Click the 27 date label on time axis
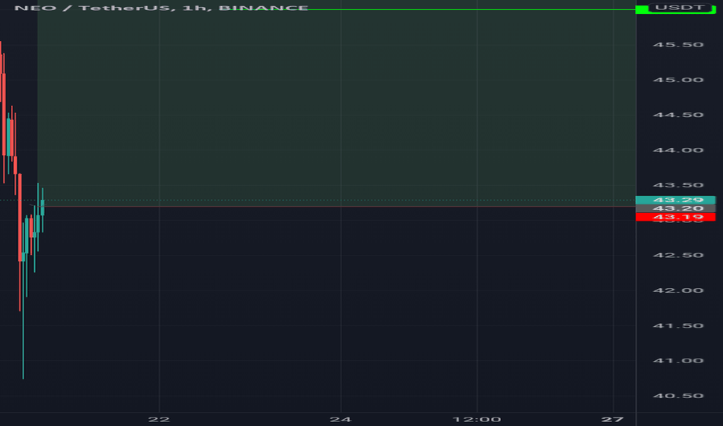 coord(612,420)
